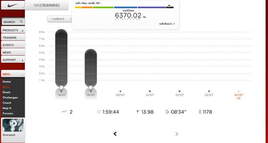
Task: Click the distance marker pin icon
Action: pyautogui.click(x=138, y=112)
